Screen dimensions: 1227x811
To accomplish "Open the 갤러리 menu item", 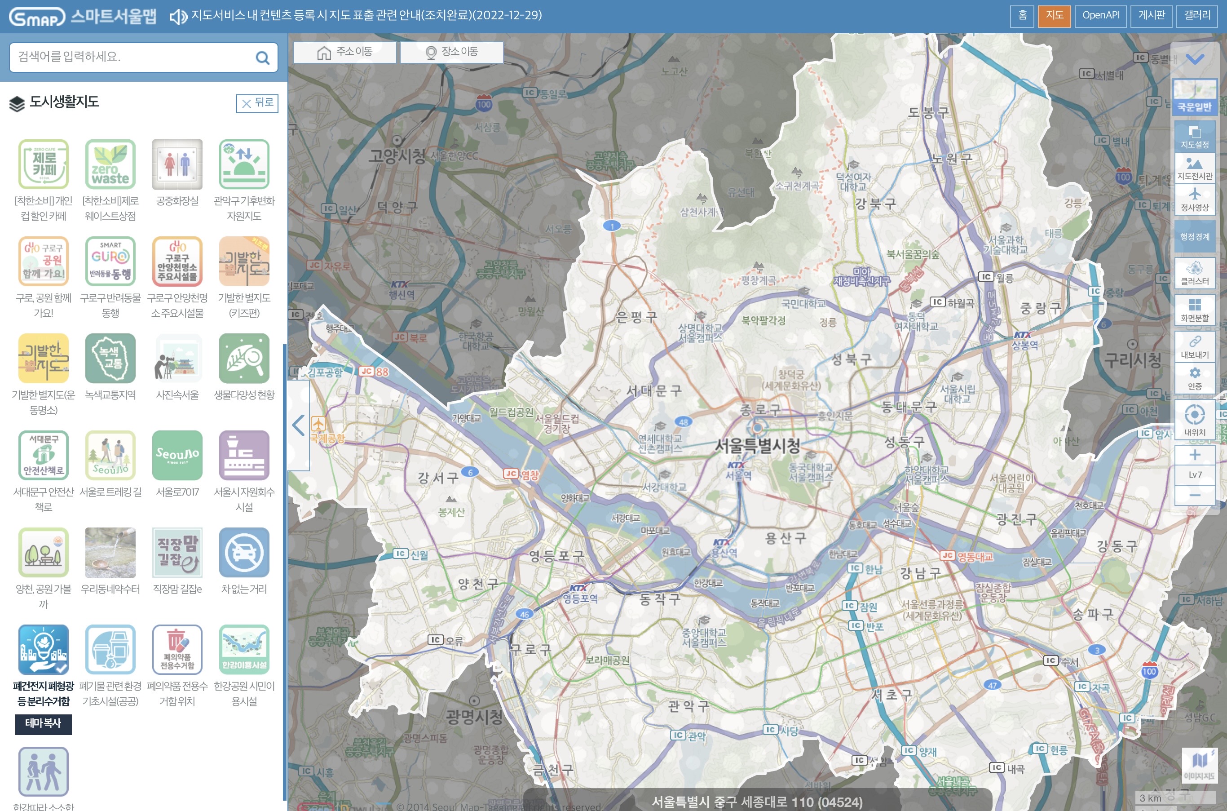I will click(1197, 16).
